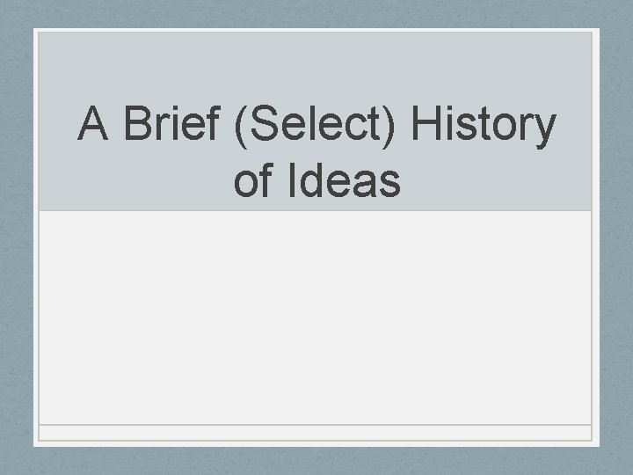Click the word "Brief" in the title

click(173, 122)
